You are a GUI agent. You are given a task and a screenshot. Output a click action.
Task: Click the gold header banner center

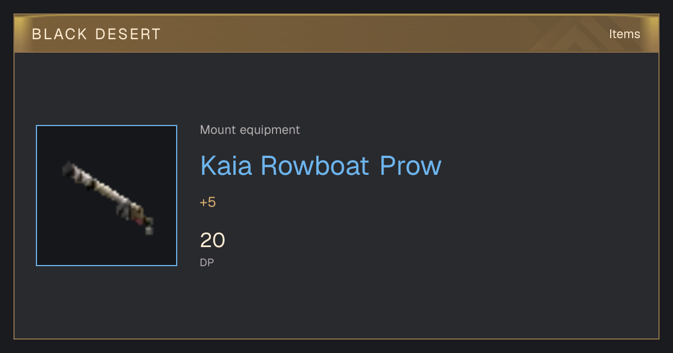[336, 34]
